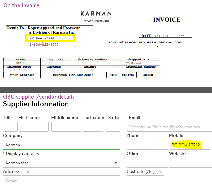
Task: Click the Cost rate info icon
Action: tap(159, 172)
